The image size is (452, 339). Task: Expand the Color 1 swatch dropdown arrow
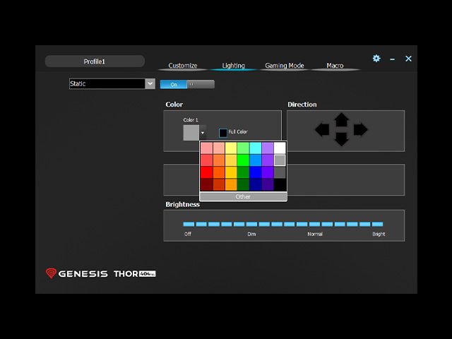(x=203, y=133)
